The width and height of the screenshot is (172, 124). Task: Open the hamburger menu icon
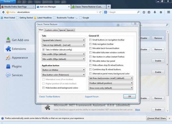point(169,12)
